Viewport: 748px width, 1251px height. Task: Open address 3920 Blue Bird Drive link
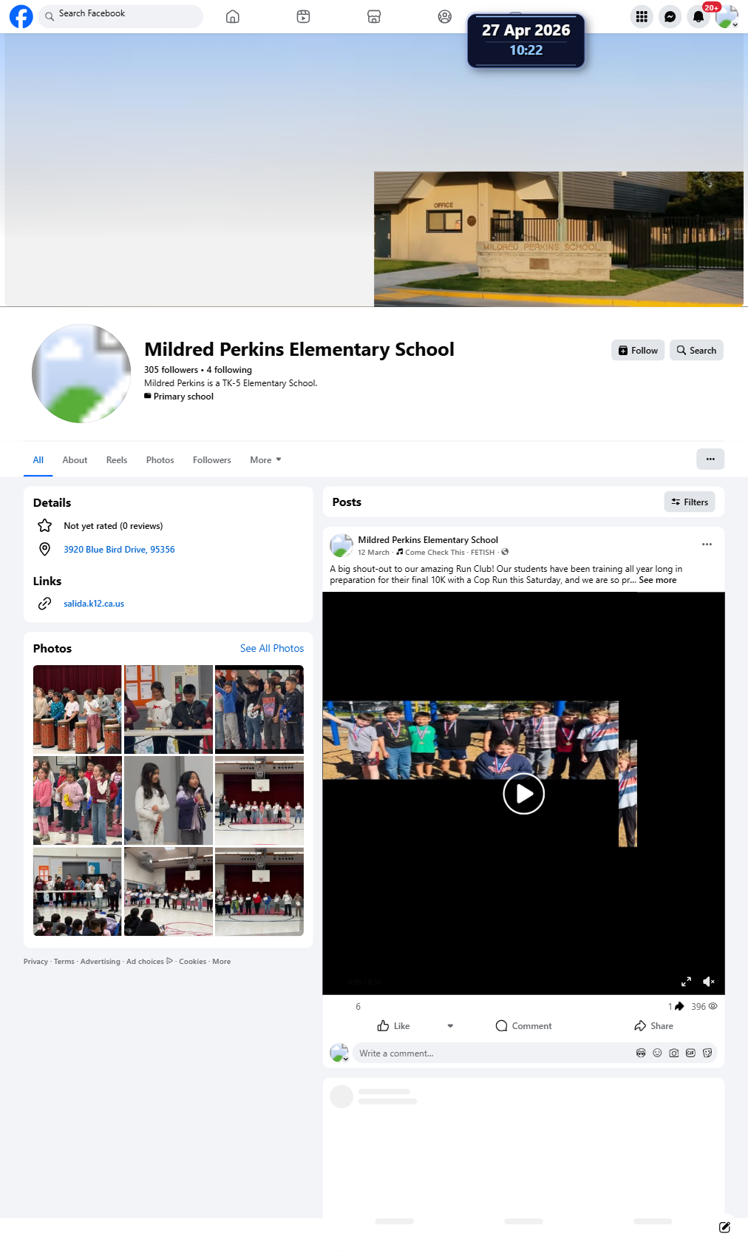119,550
